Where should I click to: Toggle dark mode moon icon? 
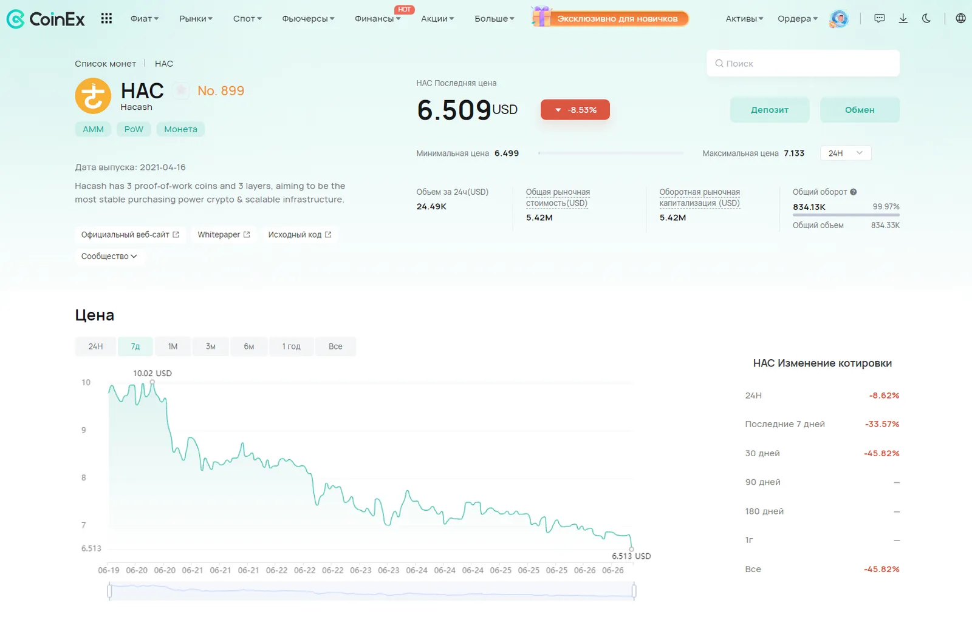point(926,19)
